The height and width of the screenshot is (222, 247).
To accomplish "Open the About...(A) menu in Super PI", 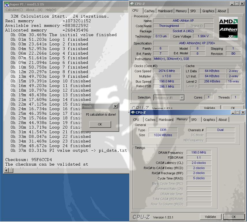I will click(x=34, y=10).
